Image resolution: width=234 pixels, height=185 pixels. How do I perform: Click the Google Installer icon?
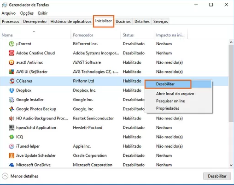click(12, 100)
